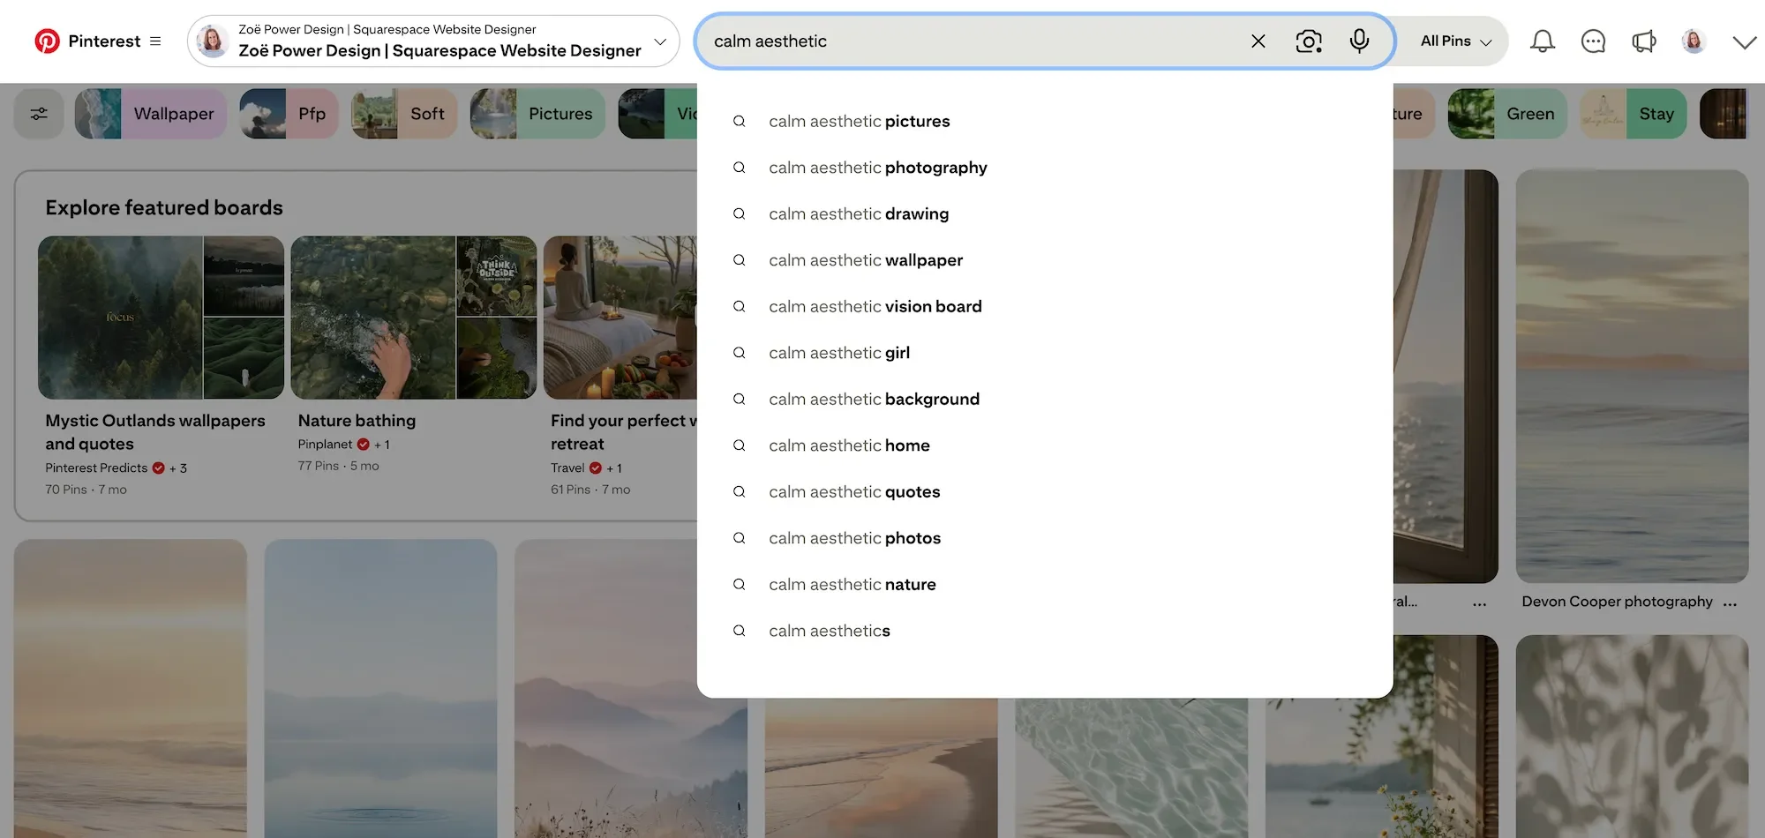1765x838 pixels.
Task: Open the calm sea pin by Devon Cooper
Action: click(x=1632, y=377)
